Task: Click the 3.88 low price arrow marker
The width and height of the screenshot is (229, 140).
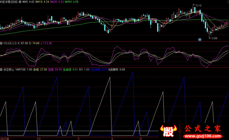Action: coord(213,38)
